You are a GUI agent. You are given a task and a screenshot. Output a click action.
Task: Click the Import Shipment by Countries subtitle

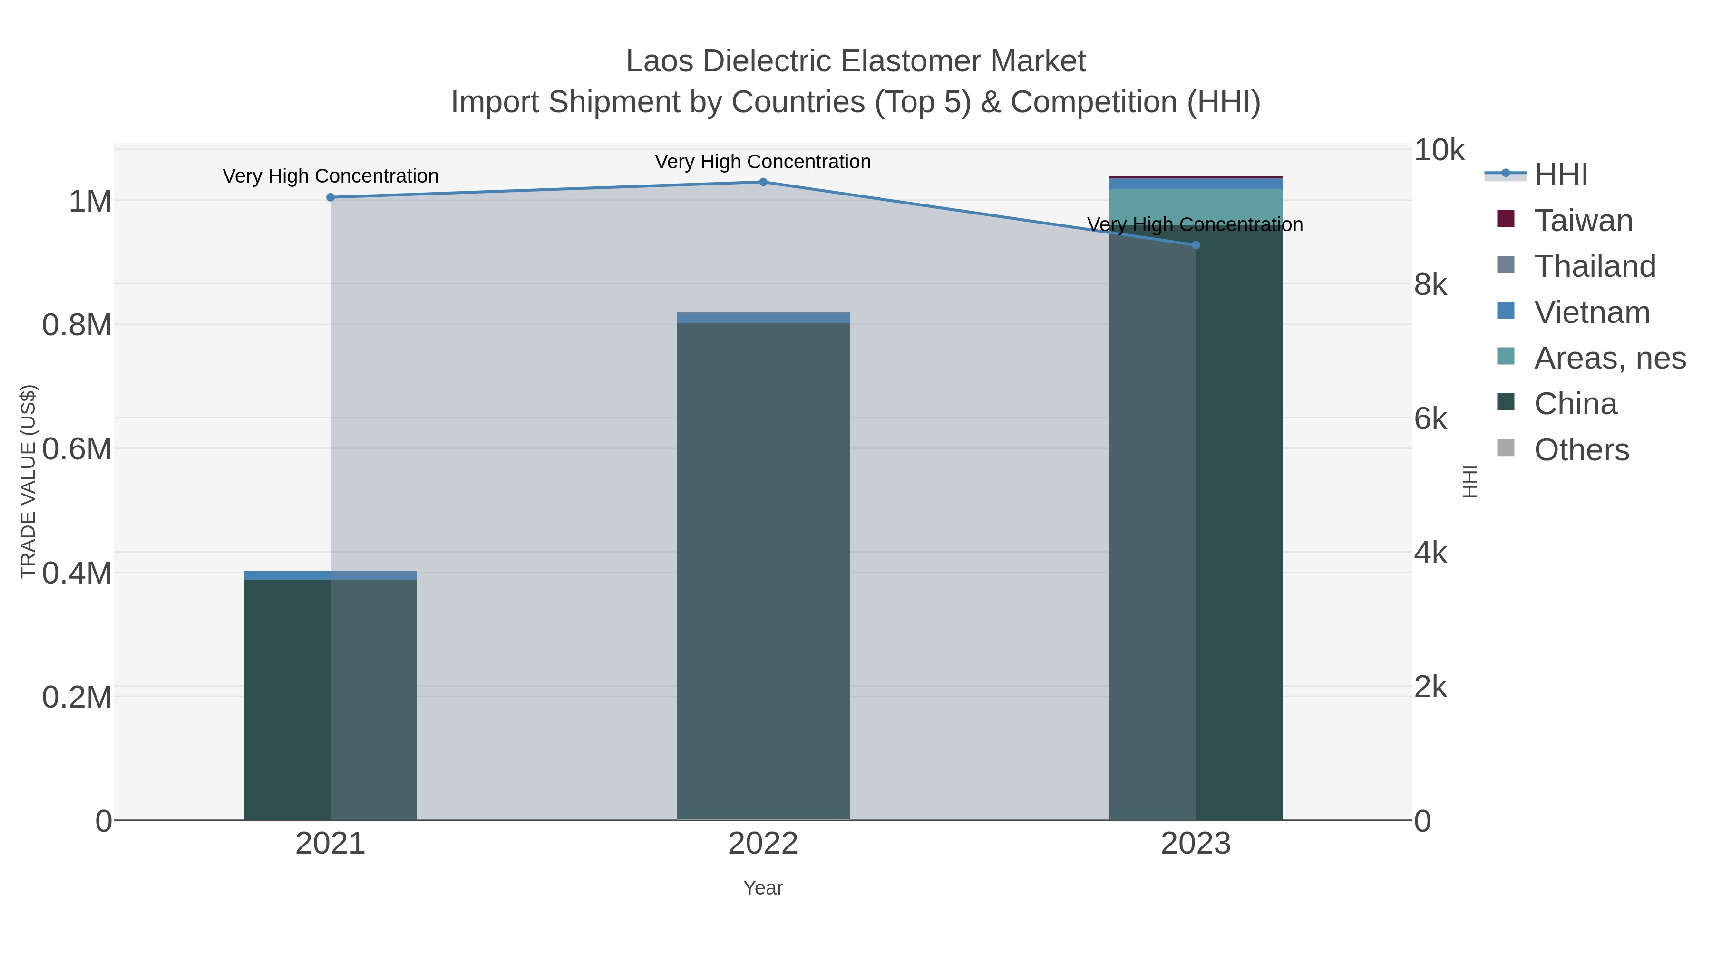[856, 102]
